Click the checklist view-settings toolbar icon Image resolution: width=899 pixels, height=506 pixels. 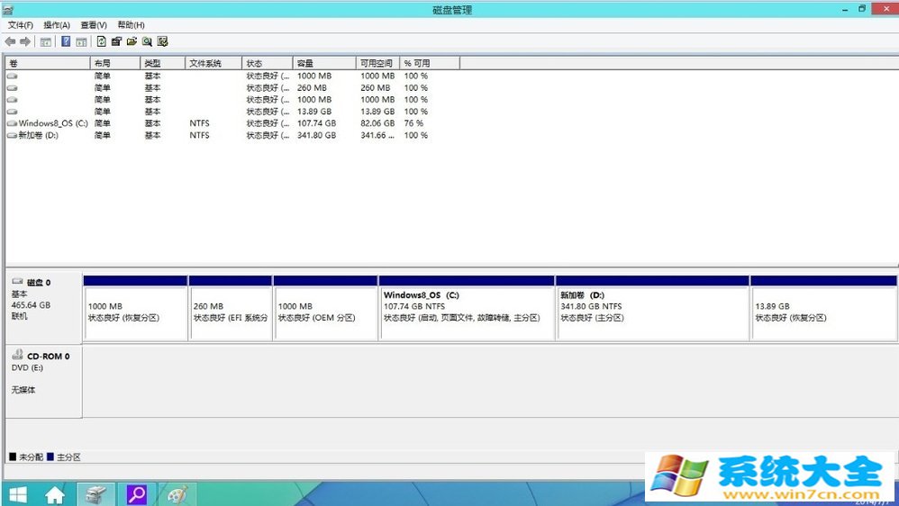(163, 41)
